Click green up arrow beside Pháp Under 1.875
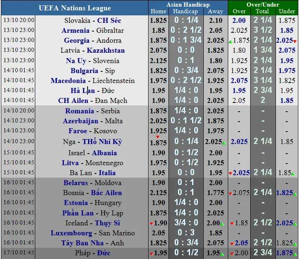The height and width of the screenshot is (259, 300). (295, 254)
